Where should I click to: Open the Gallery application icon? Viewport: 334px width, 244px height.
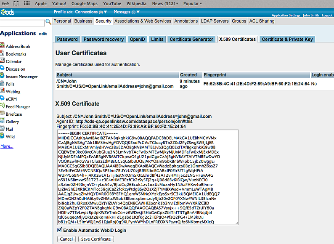point(3,122)
